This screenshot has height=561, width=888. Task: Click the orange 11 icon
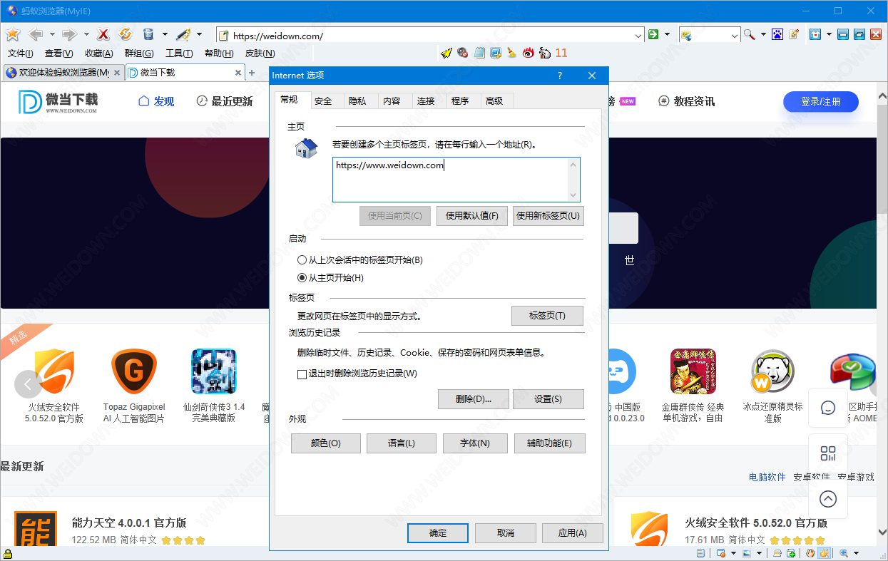561,53
